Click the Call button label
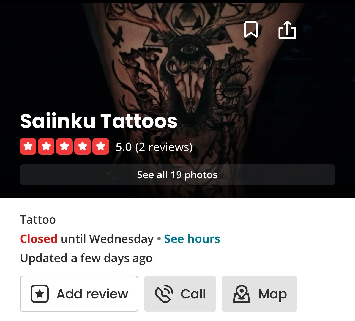This screenshot has height=321, width=355. click(193, 294)
